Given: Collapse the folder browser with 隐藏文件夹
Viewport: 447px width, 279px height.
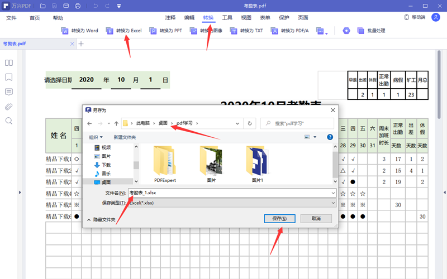Looking at the screenshot, I should click(101, 220).
